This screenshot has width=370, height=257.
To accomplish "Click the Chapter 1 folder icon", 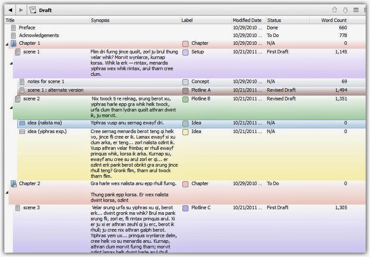I will 13,43.
